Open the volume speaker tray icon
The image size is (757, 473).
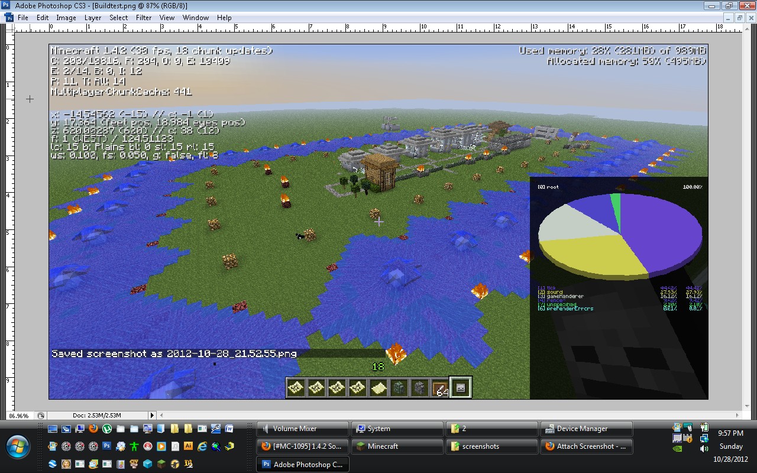(x=704, y=449)
